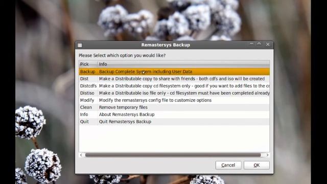Select the Modify option row
This screenshot has height=184, width=327.
pyautogui.click(x=174, y=100)
